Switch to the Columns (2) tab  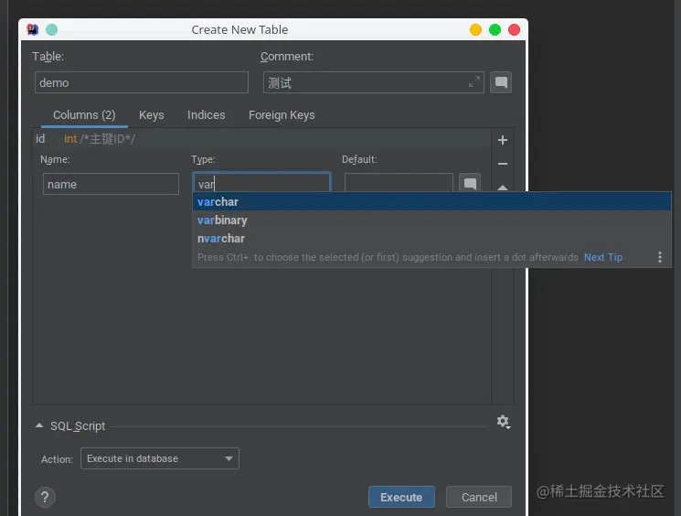(x=84, y=114)
